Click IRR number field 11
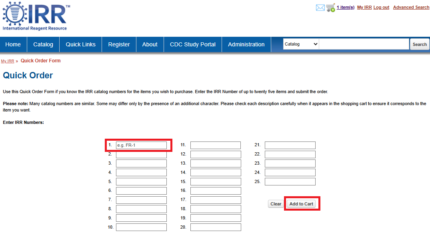The height and width of the screenshot is (241, 430). (216, 145)
